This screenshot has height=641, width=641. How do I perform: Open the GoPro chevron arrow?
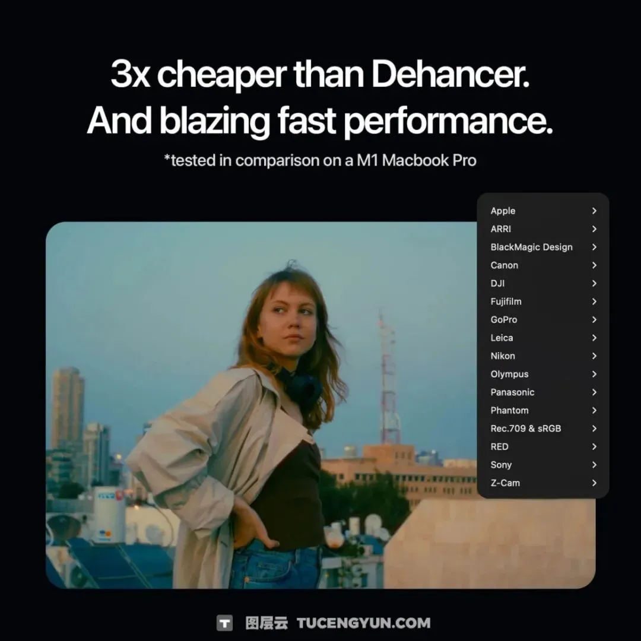(594, 320)
